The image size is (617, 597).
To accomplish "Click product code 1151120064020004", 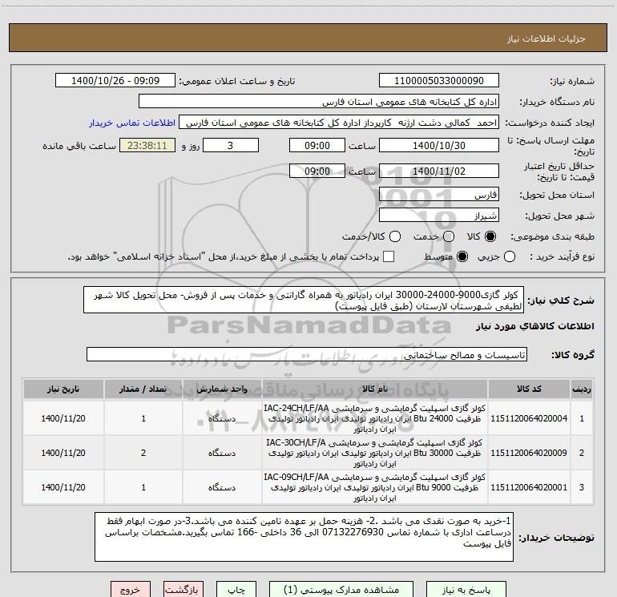I will [529, 418].
